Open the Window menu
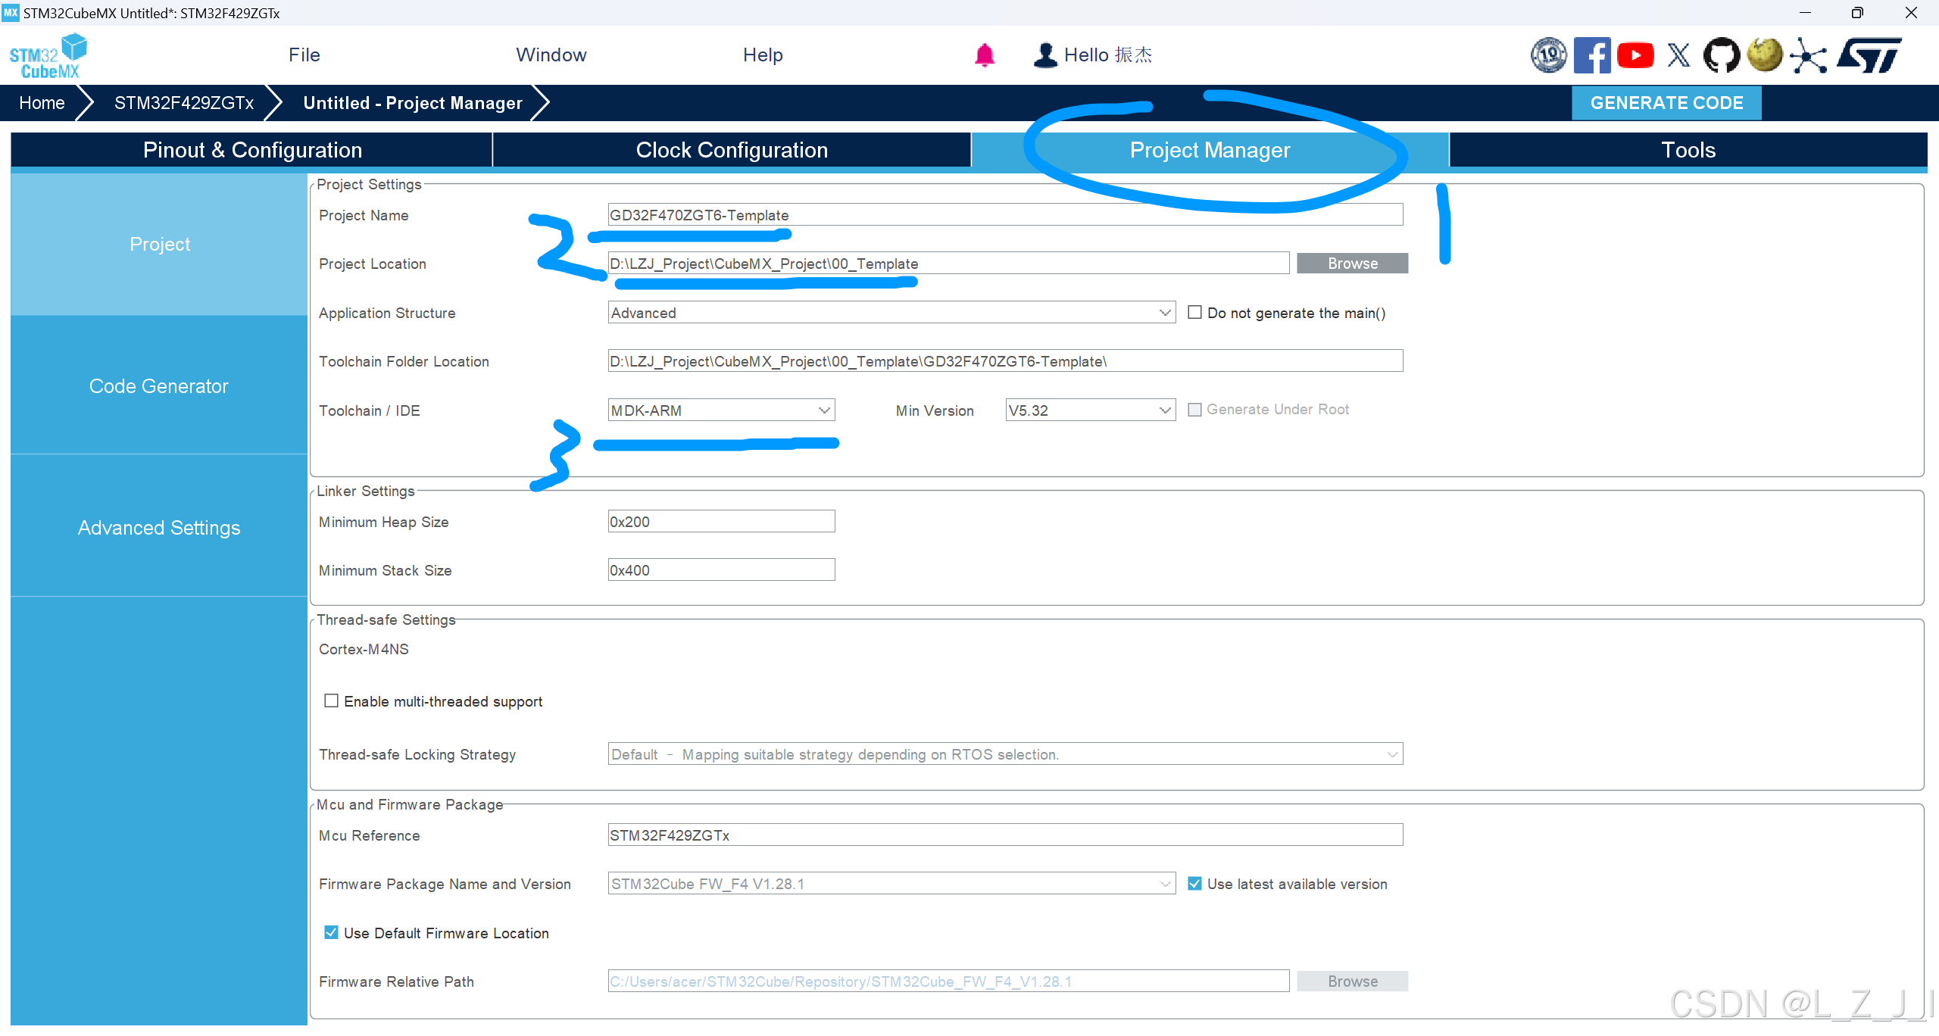 click(551, 55)
